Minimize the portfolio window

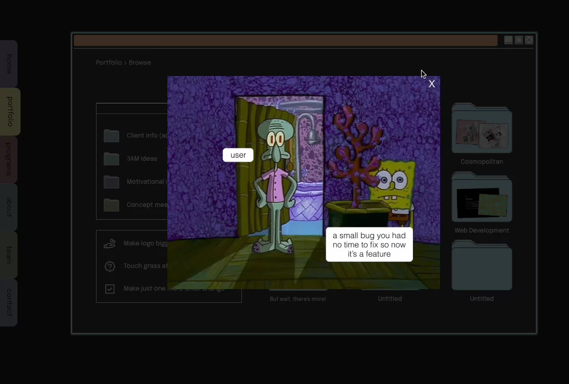coord(508,40)
